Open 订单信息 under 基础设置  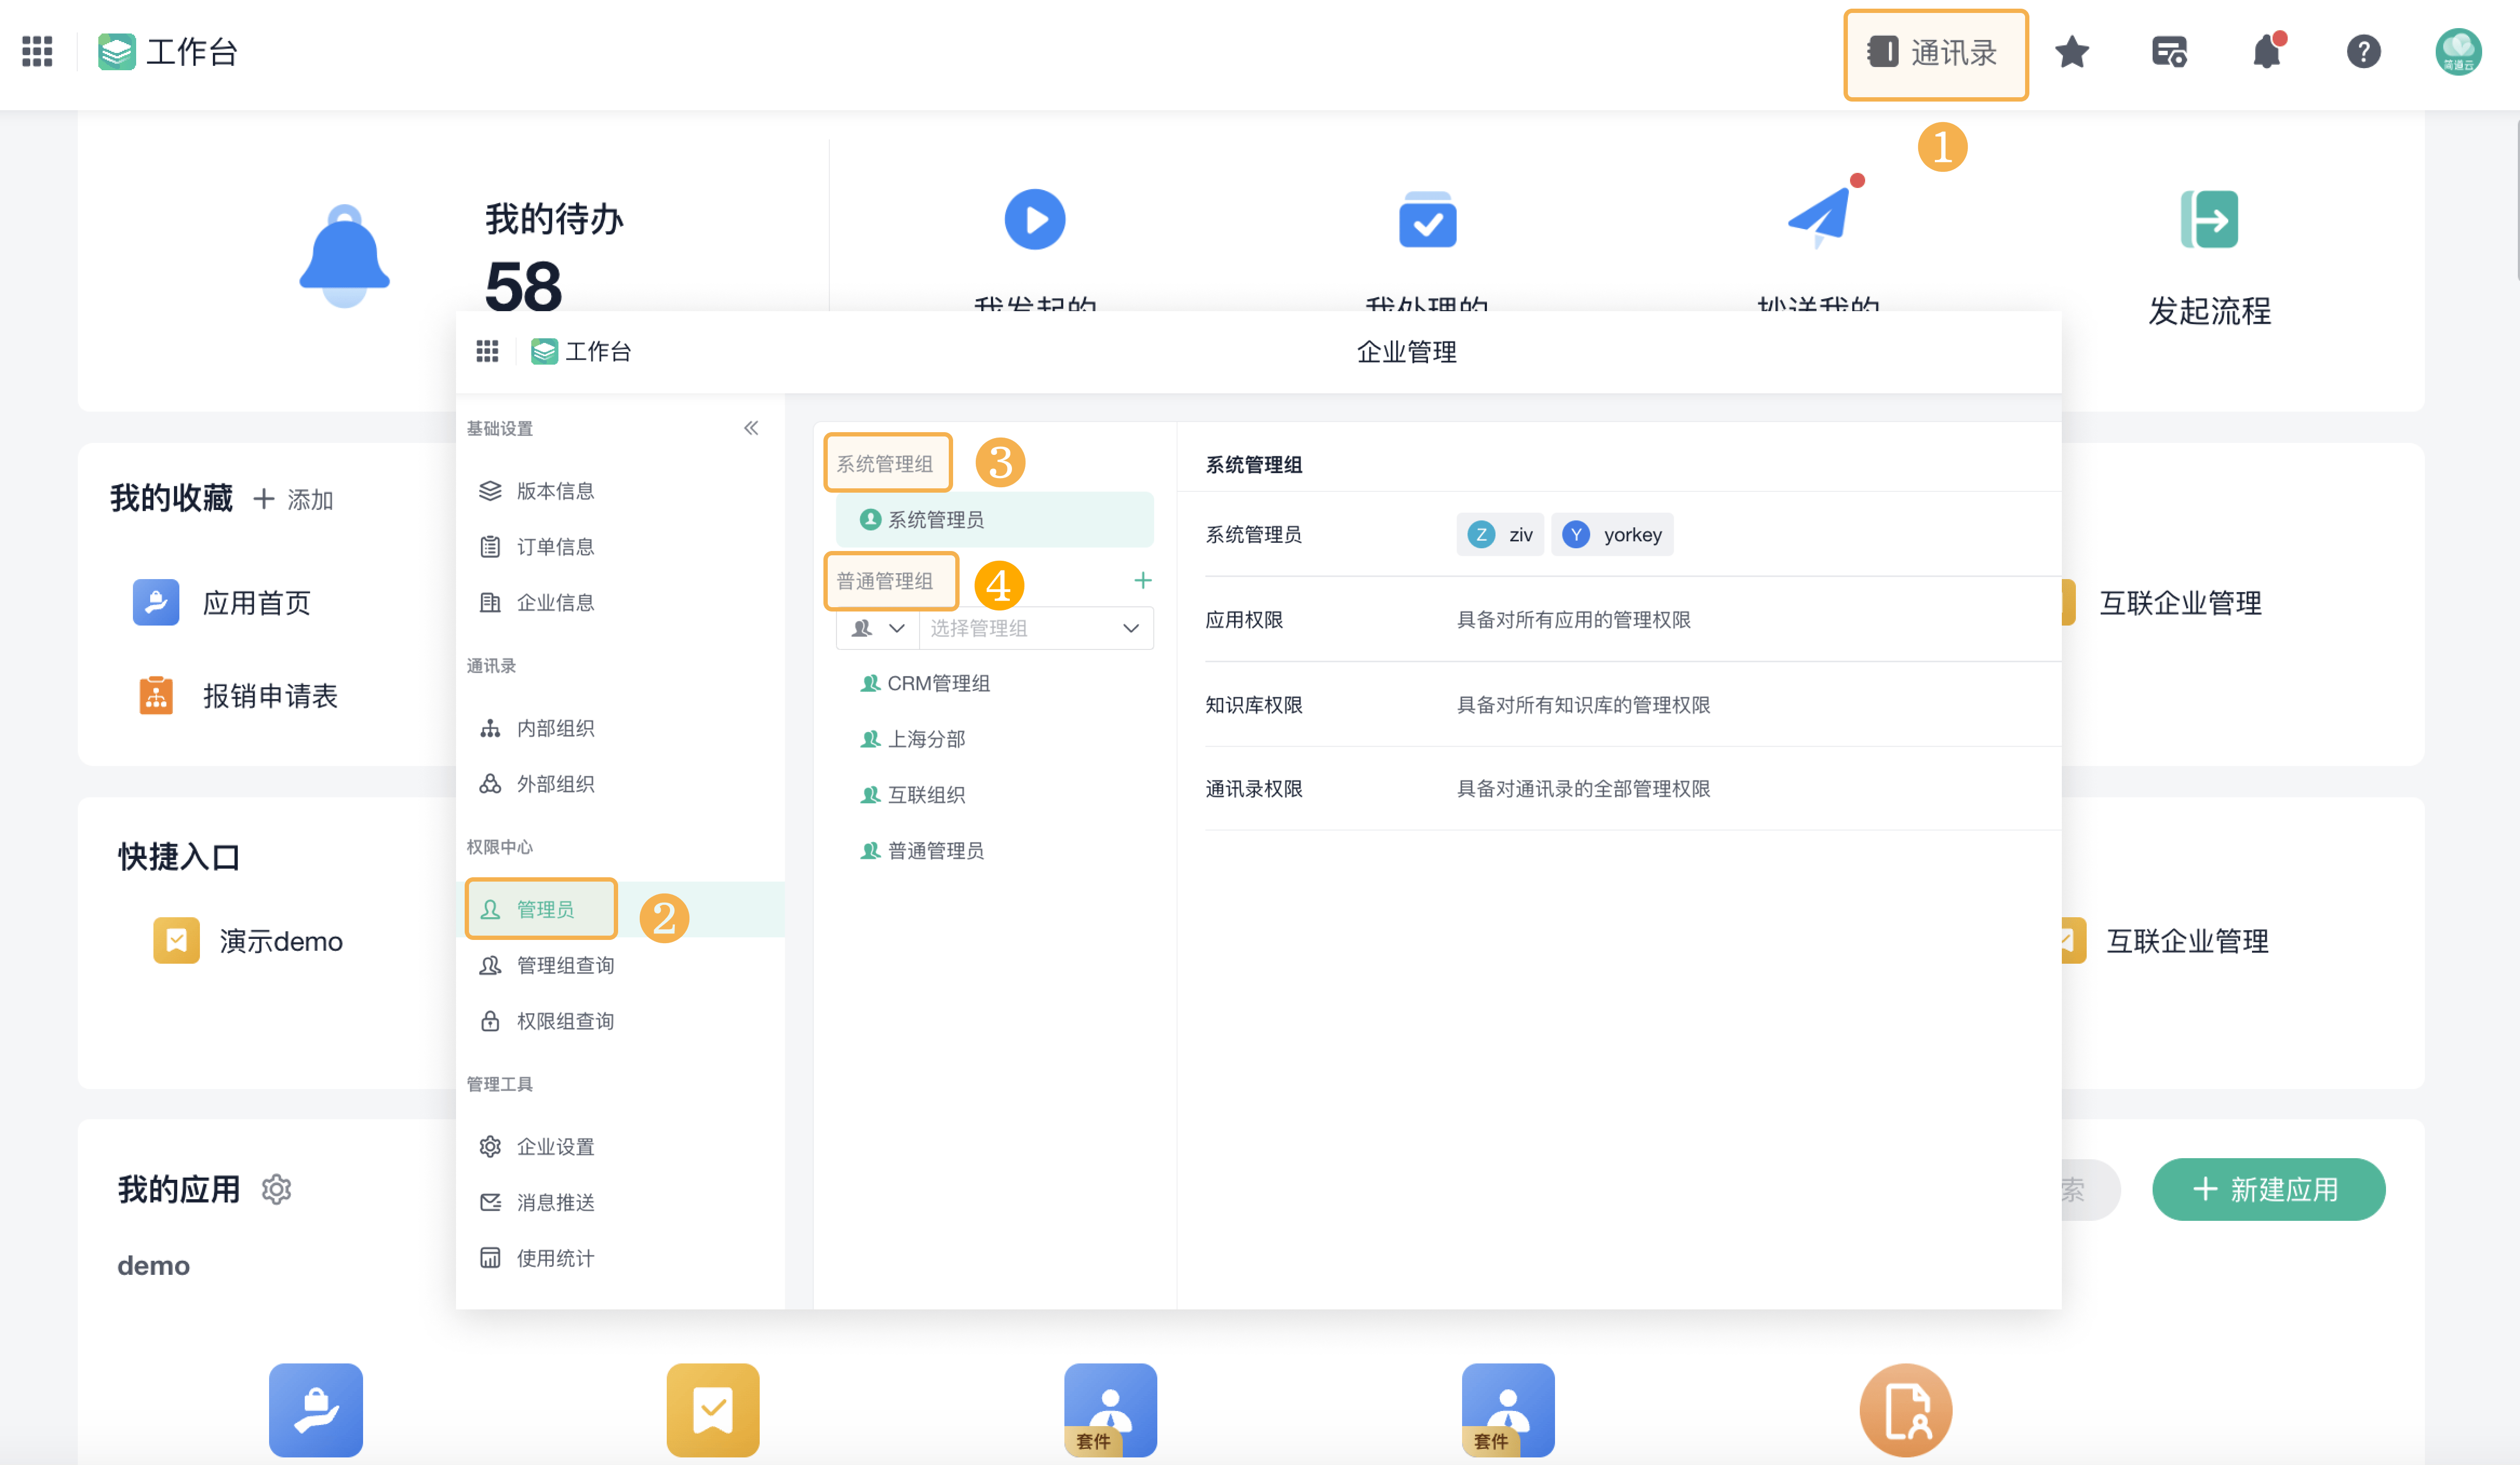coord(554,546)
